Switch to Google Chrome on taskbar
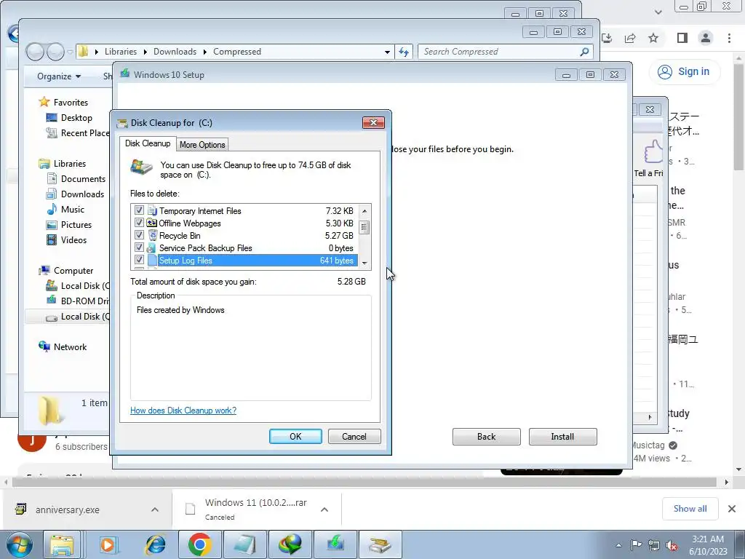The width and height of the screenshot is (745, 559). pyautogui.click(x=199, y=544)
